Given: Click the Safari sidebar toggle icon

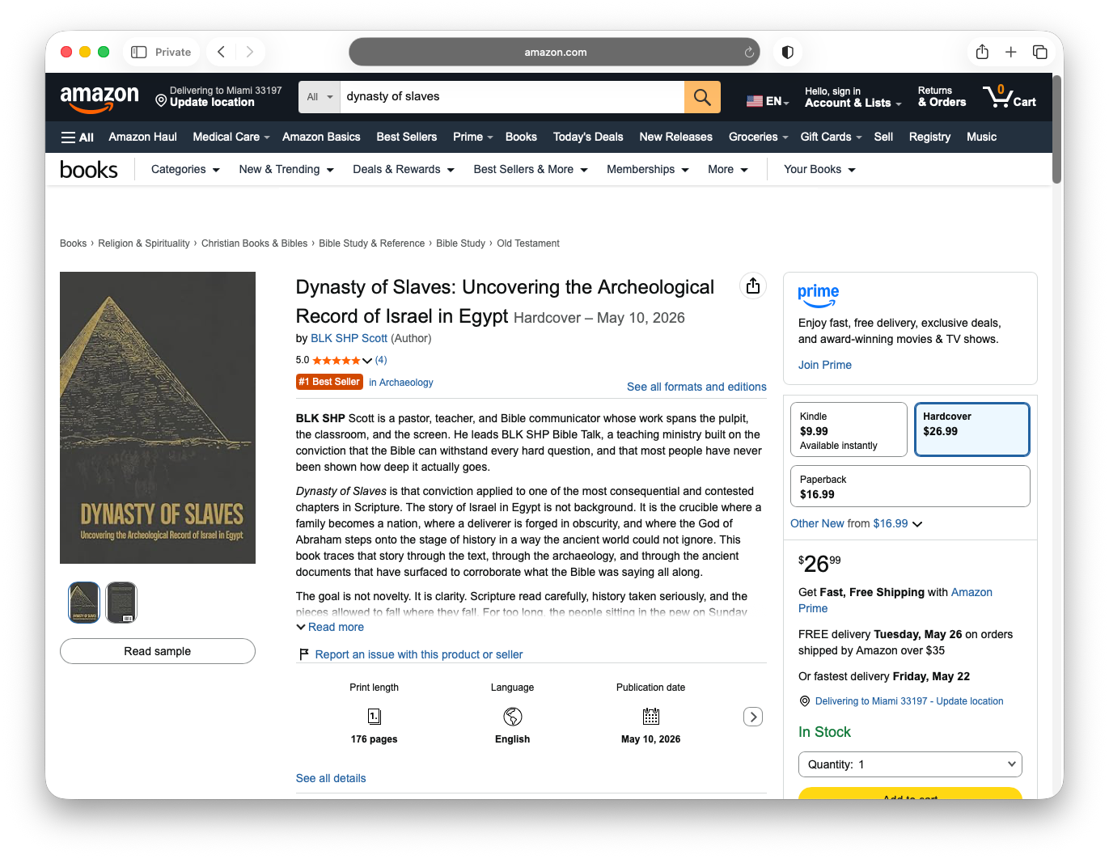Looking at the screenshot, I should 139,52.
